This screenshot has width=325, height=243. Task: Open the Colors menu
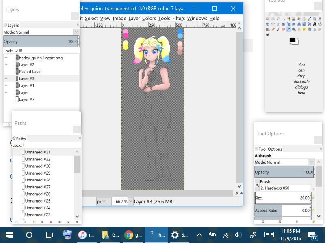click(149, 18)
